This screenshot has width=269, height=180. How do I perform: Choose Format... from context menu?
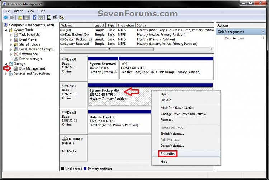[186, 120]
